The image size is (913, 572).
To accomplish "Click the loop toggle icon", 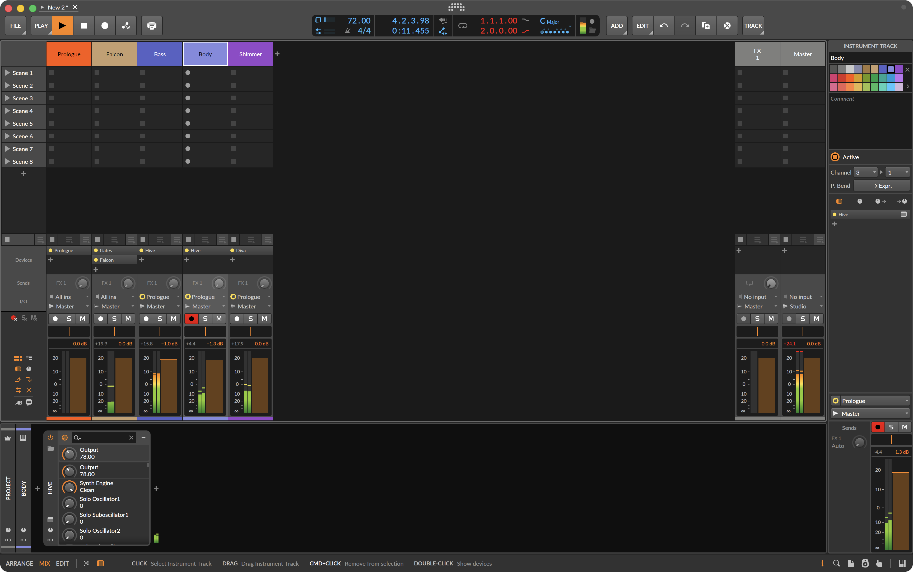I will pos(462,26).
